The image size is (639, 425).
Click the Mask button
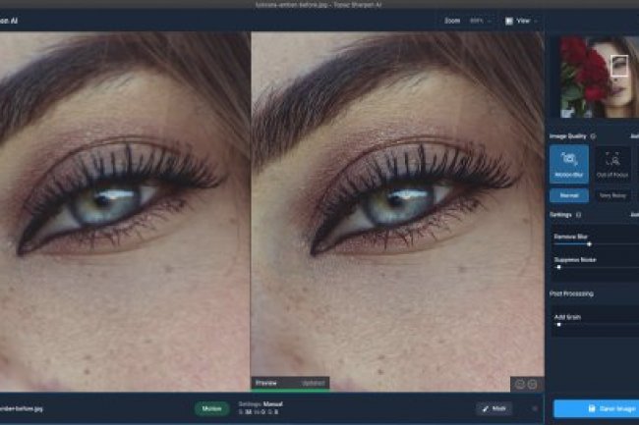[494, 408]
